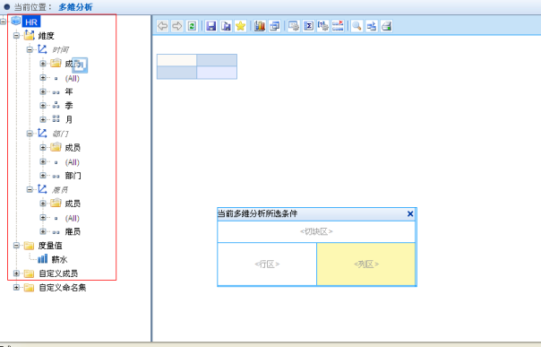Click the green refresh toolbar icon
The width and height of the screenshot is (541, 347).
pyautogui.click(x=192, y=26)
